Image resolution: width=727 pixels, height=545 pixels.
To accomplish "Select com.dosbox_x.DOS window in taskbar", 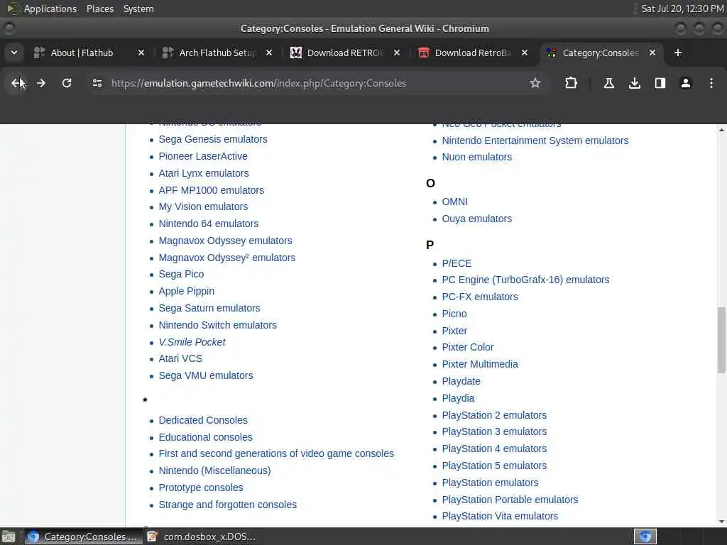I will click(202, 536).
